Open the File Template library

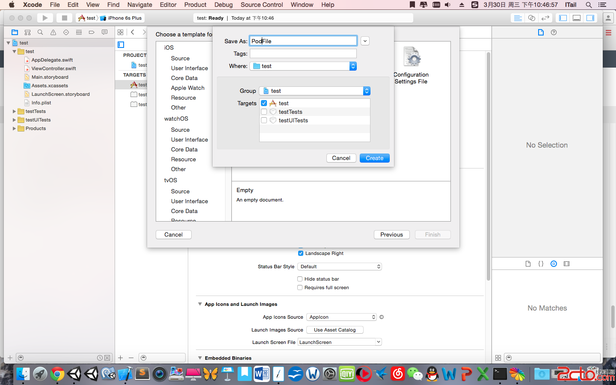[x=528, y=264]
